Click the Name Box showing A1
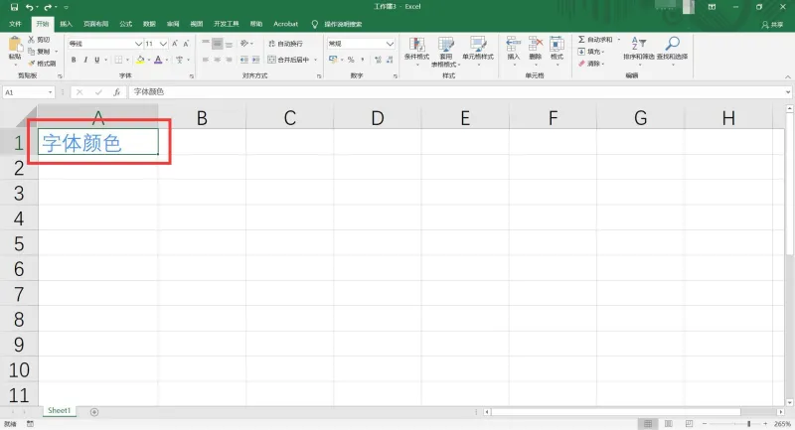Screen dimensions: 795x430 (x=29, y=92)
